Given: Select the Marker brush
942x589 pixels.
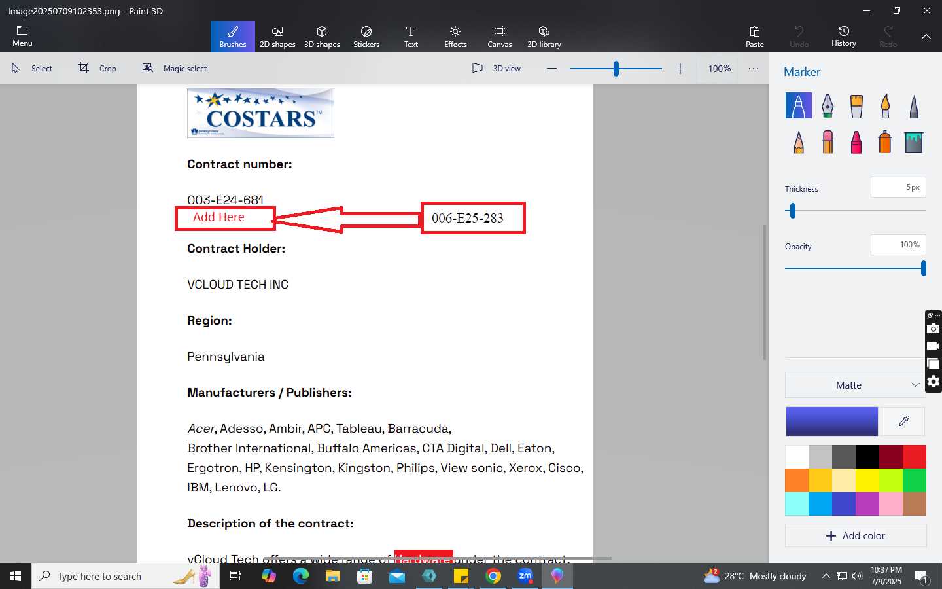Looking at the screenshot, I should 799,105.
